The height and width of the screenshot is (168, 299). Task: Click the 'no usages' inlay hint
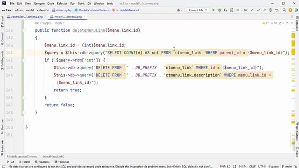tap(43, 23)
